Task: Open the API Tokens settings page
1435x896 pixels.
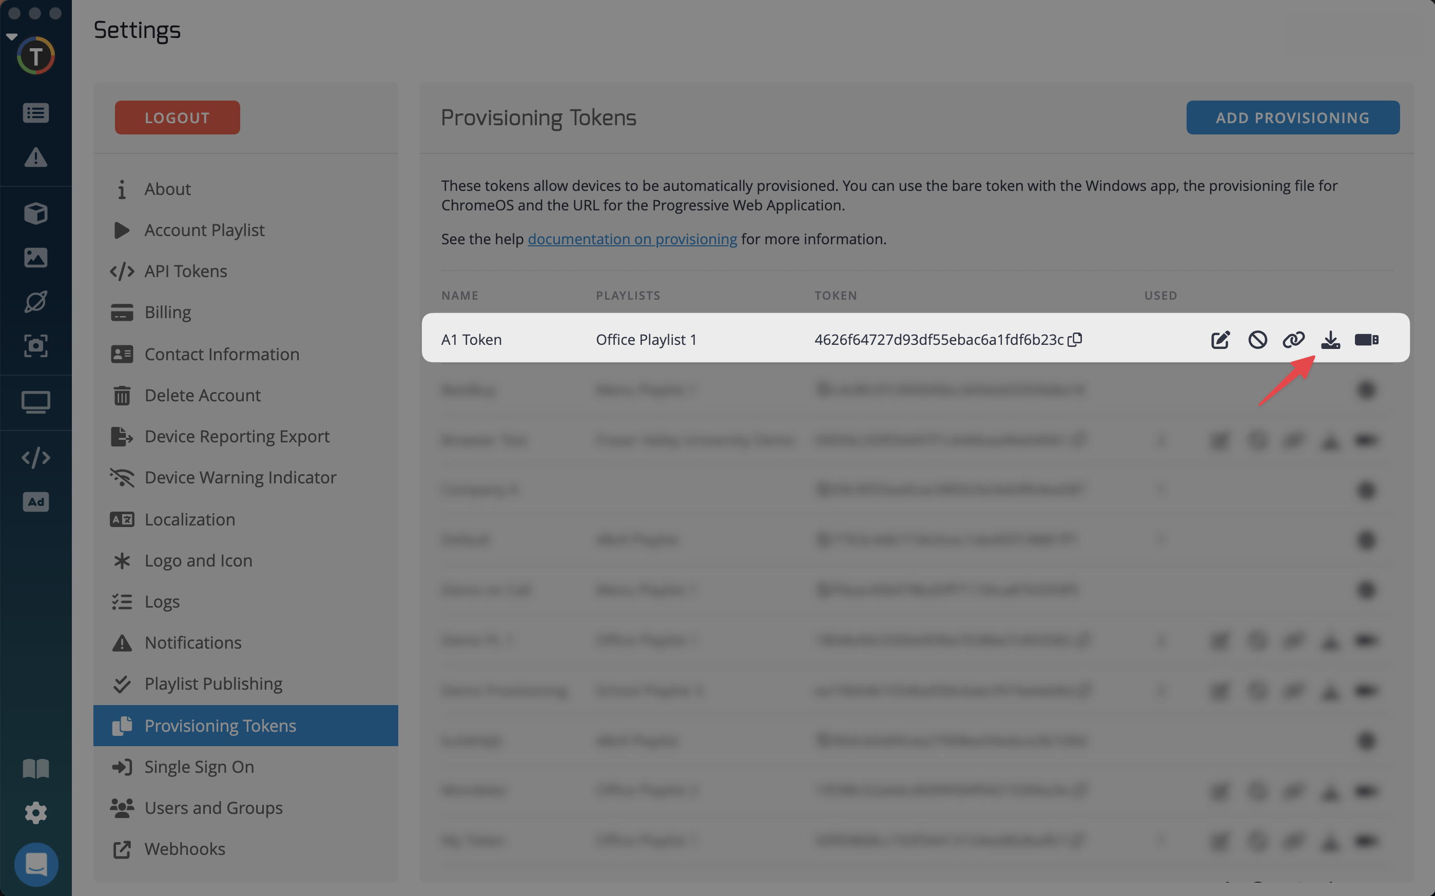Action: point(185,271)
